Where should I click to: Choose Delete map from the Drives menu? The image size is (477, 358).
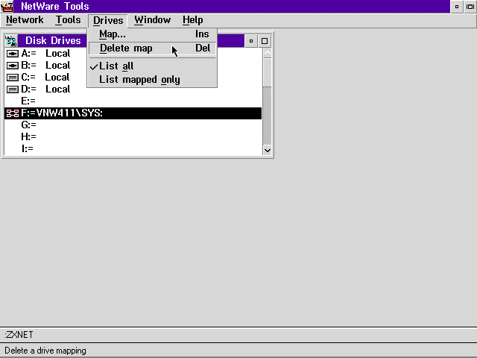[x=152, y=48]
